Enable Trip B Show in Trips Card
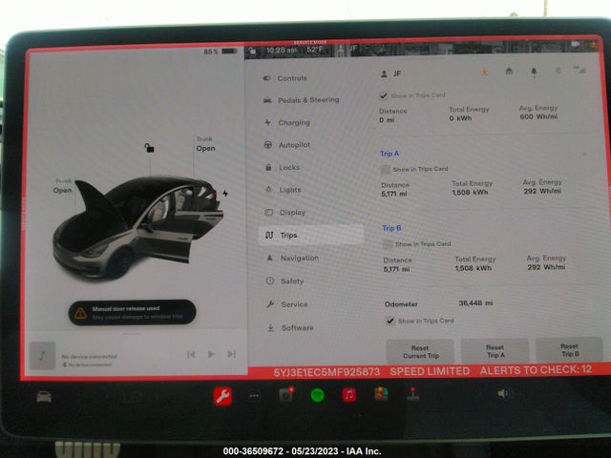Image resolution: width=611 pixels, height=458 pixels. pyautogui.click(x=388, y=244)
